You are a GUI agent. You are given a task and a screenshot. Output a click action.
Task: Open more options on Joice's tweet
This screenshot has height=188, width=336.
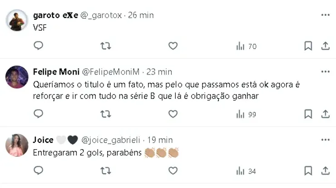pos(325,140)
